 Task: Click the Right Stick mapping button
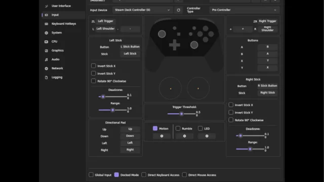268,93
